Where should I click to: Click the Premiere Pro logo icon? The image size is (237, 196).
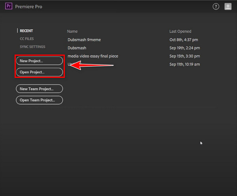(9, 6)
